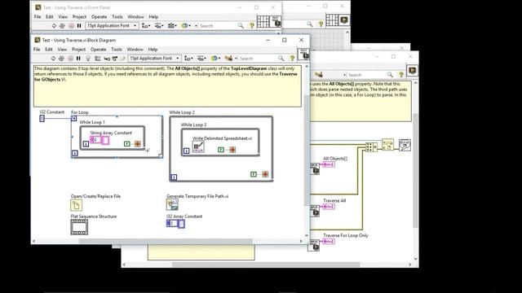
Task: Click False constant of While Loop 2
Action: tap(254, 174)
